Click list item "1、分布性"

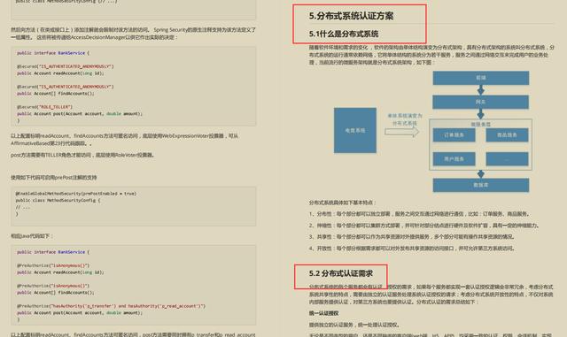tap(419, 214)
